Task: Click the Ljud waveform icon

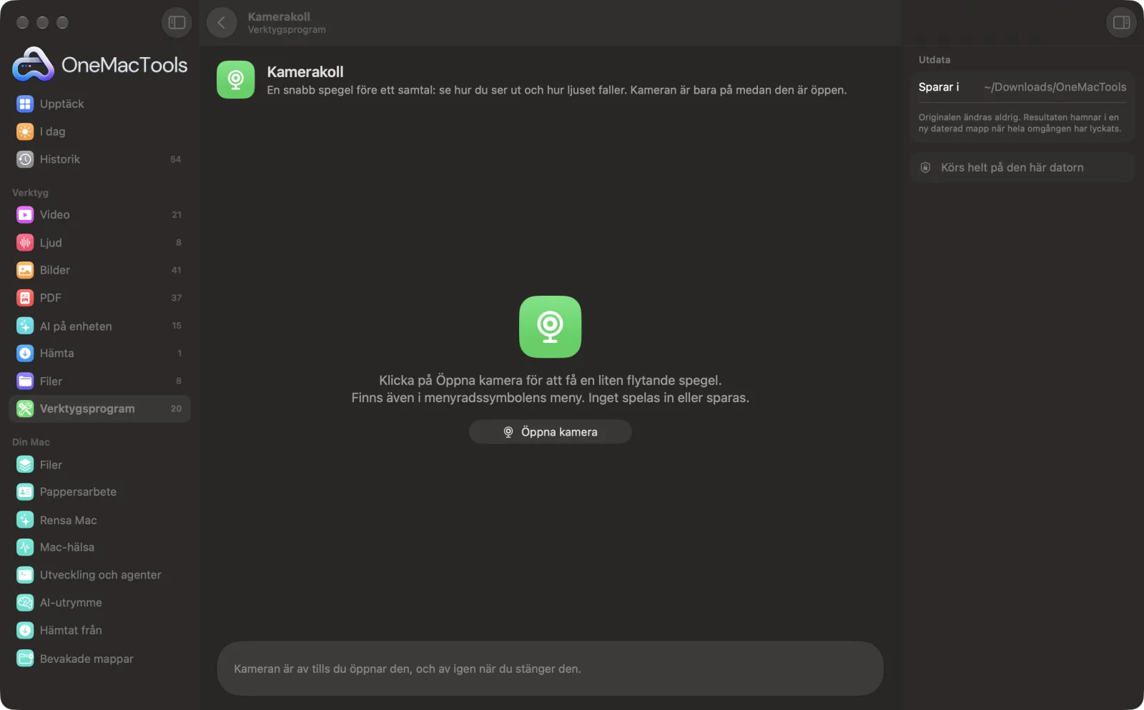Action: [x=25, y=242]
